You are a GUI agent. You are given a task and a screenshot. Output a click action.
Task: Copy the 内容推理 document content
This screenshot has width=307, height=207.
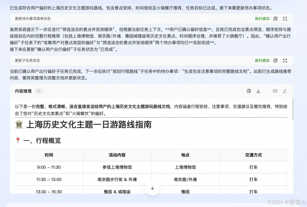coord(249,91)
